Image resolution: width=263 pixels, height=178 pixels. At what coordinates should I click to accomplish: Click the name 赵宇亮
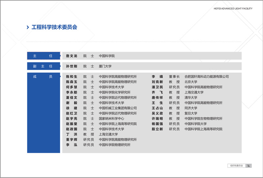tap(72, 119)
